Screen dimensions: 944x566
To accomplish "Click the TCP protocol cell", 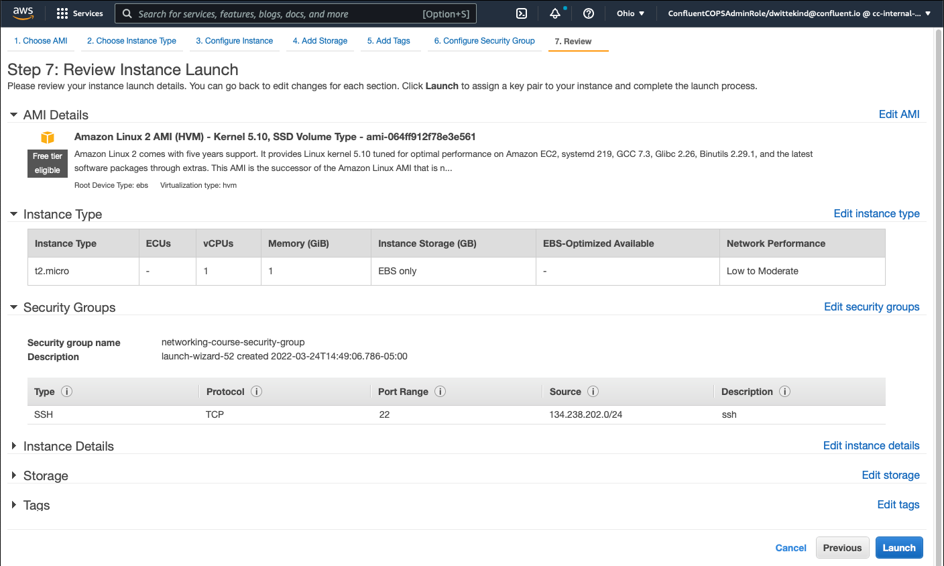I will pos(215,414).
